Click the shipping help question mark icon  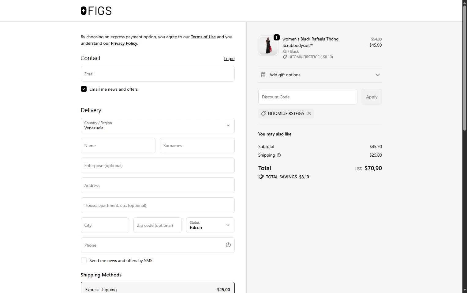(x=279, y=155)
